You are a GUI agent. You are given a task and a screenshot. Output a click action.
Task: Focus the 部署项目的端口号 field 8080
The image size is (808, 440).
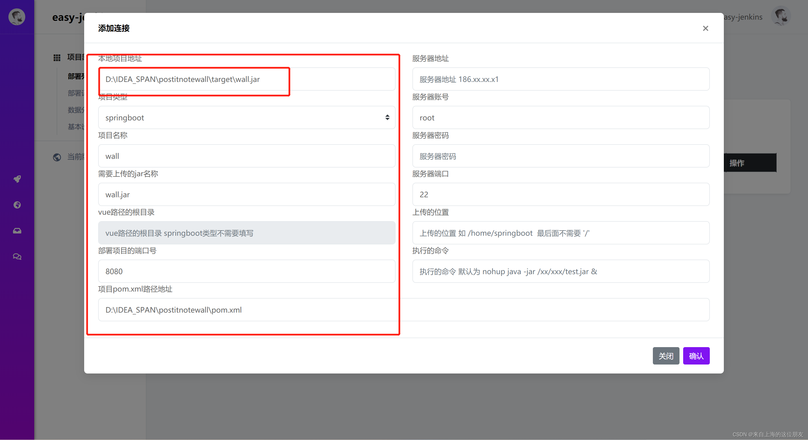point(247,271)
